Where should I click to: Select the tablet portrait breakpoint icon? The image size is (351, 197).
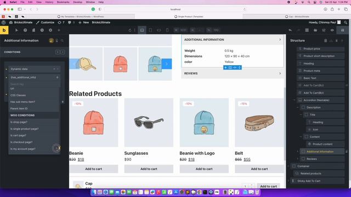pyautogui.click(x=150, y=30)
